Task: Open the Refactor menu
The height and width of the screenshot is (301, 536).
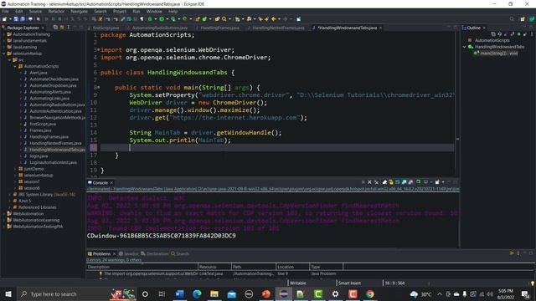Action: [x=56, y=11]
